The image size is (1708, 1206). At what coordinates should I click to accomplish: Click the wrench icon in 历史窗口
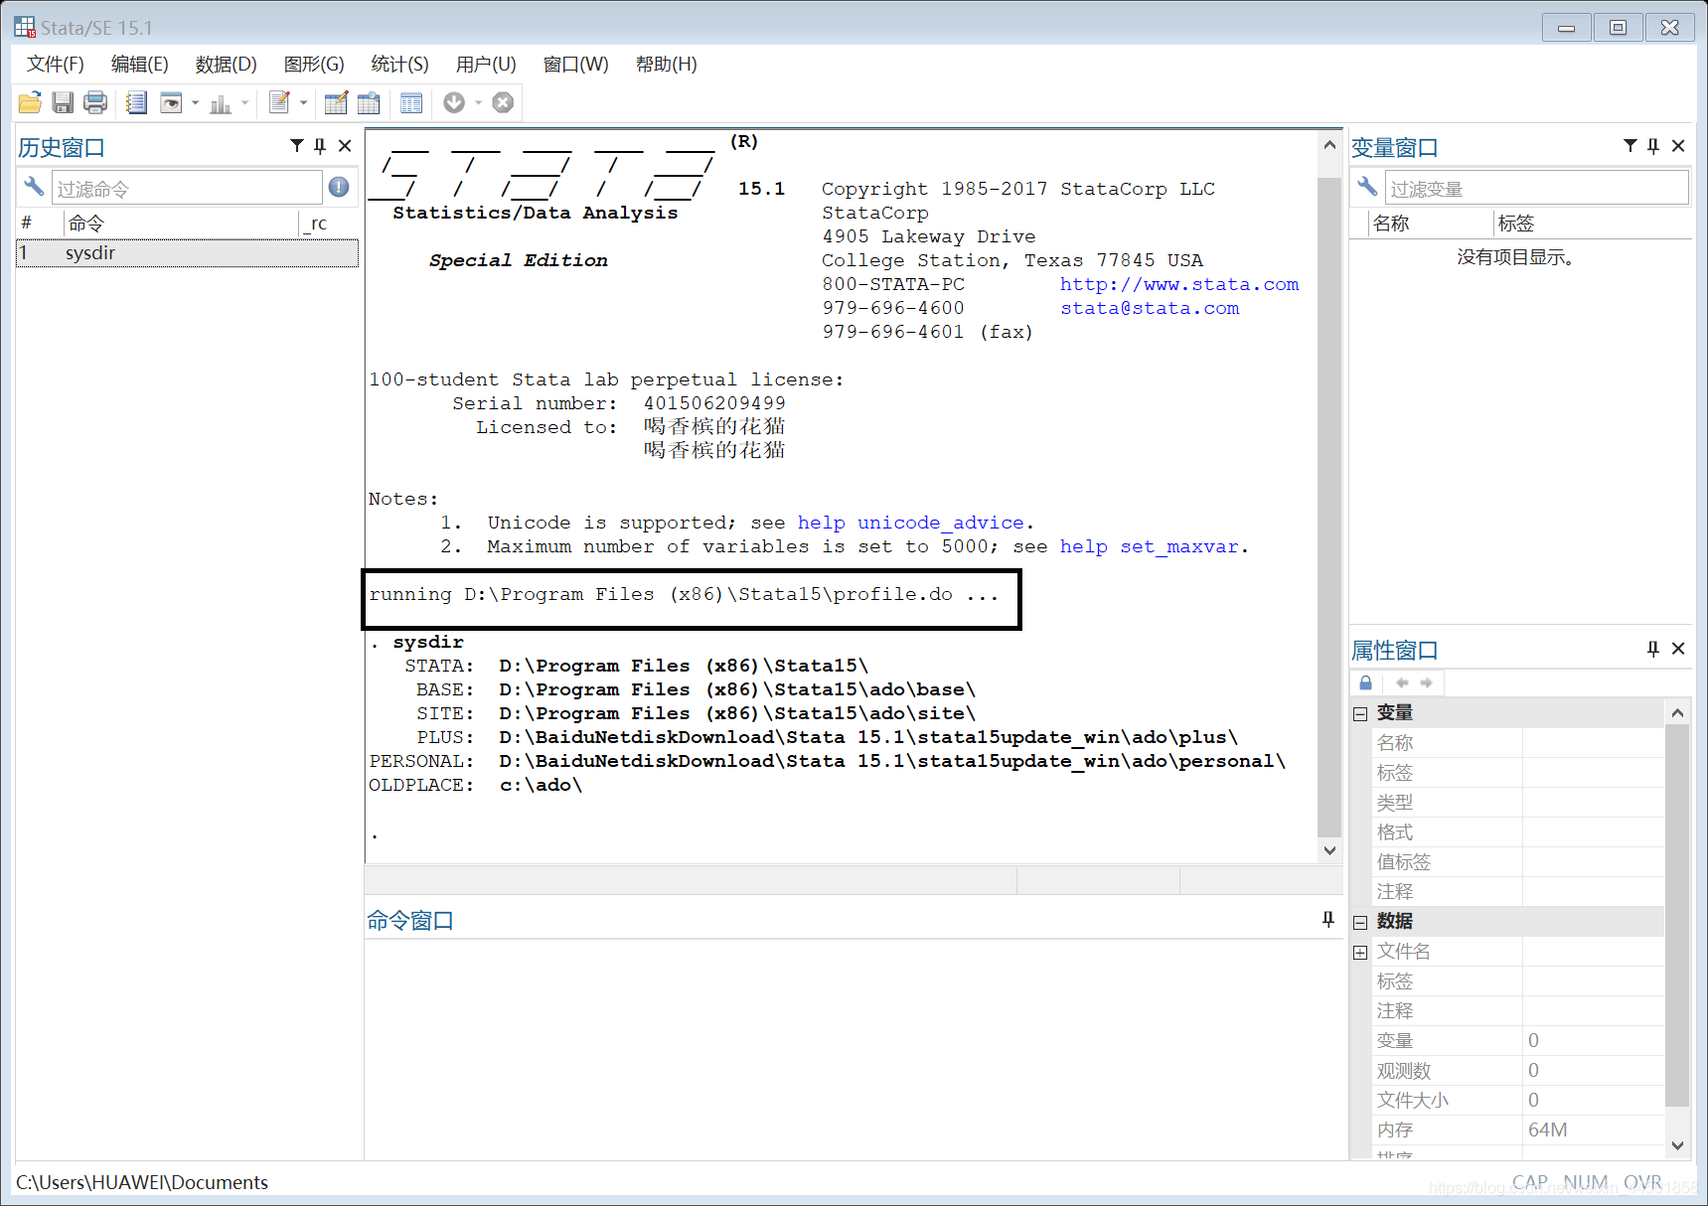tap(34, 187)
